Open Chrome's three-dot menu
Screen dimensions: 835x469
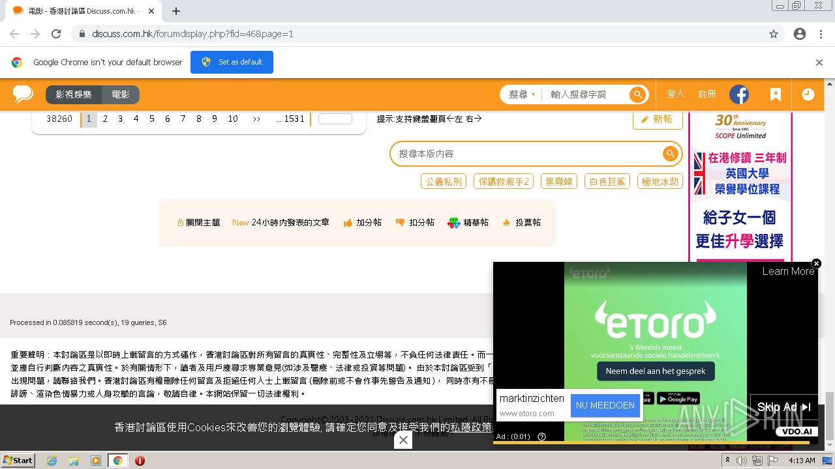click(821, 34)
